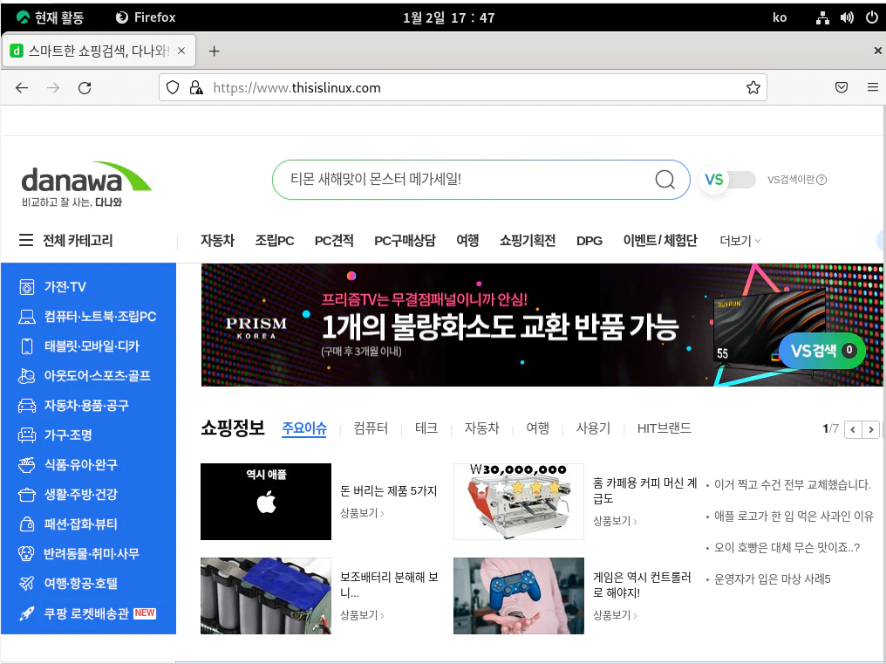Screen dimensions: 886x664
Task: Open 현재 활동 activities overview
Action: click(50, 18)
